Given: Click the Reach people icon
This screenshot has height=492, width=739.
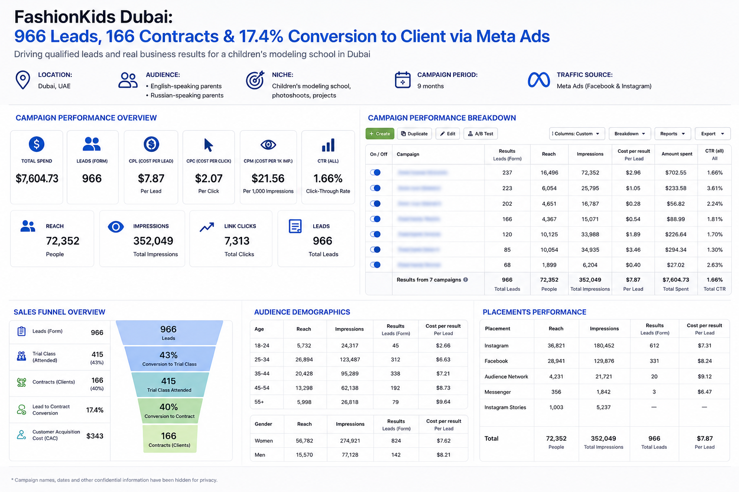Looking at the screenshot, I should 28,226.
